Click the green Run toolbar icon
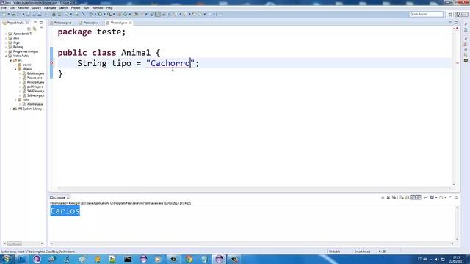This screenshot has width=470, height=264. pyautogui.click(x=100, y=15)
